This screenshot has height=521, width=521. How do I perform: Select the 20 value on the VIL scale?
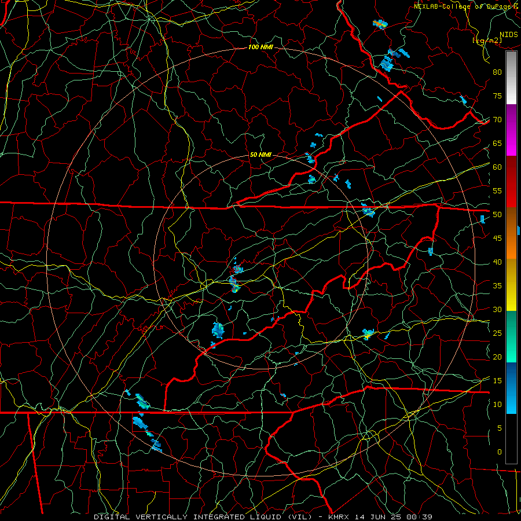[497, 357]
